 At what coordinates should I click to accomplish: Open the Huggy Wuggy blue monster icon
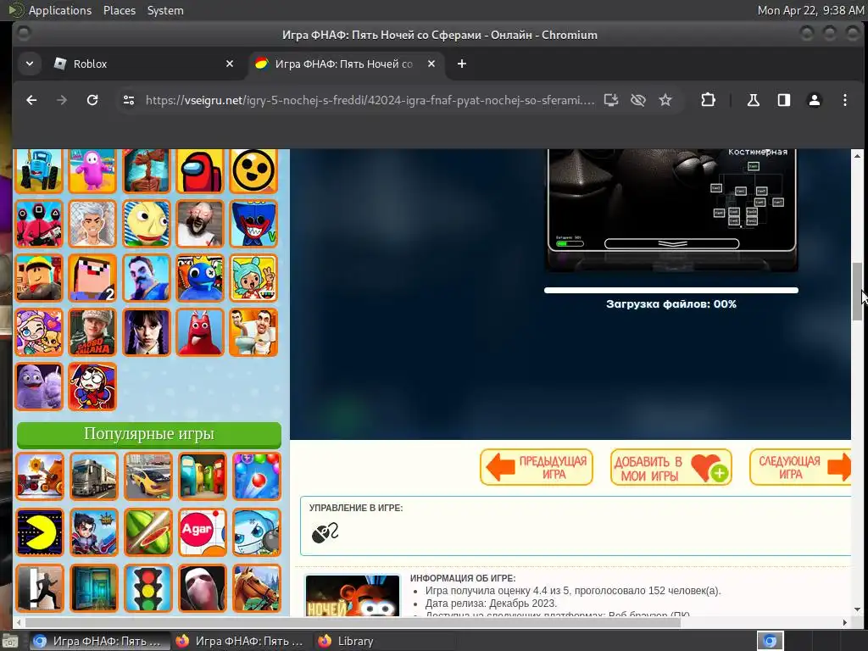point(253,224)
